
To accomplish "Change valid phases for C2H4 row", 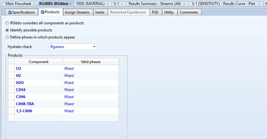I will (91, 90).
